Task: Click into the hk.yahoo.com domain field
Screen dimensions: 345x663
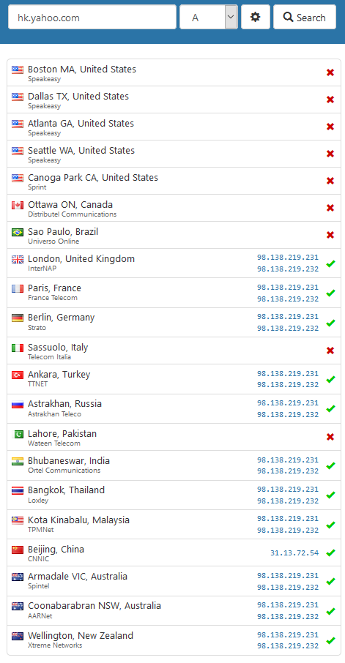Action: [x=92, y=17]
